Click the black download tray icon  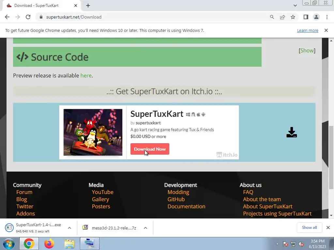[292, 132]
